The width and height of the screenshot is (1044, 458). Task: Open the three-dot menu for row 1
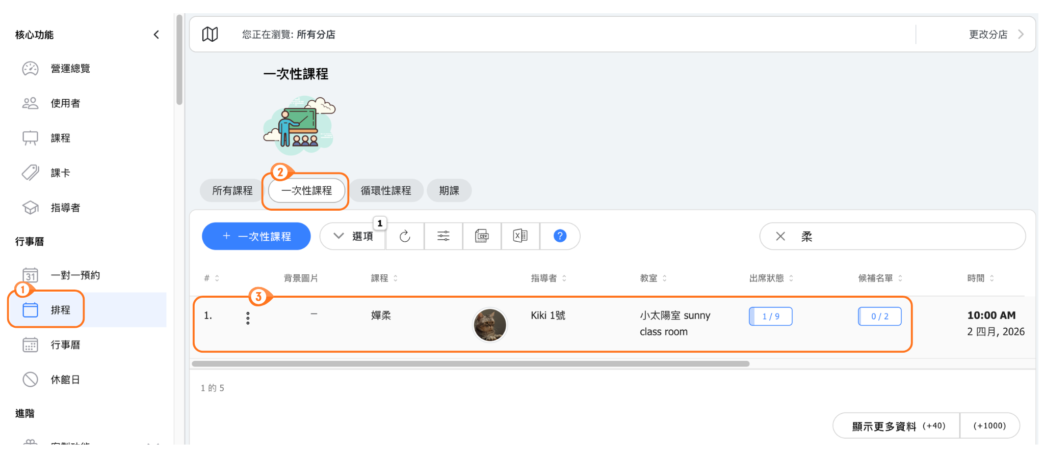pos(248,319)
